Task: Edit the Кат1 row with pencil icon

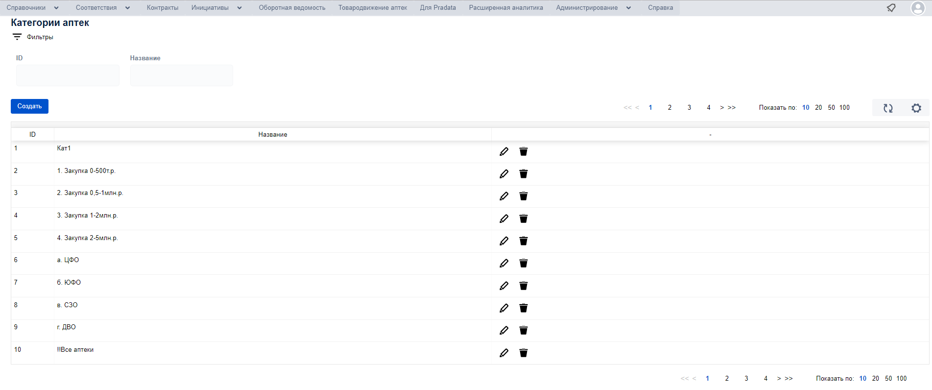Action: [x=504, y=151]
